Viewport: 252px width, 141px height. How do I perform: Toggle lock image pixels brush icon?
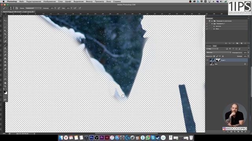217,56
